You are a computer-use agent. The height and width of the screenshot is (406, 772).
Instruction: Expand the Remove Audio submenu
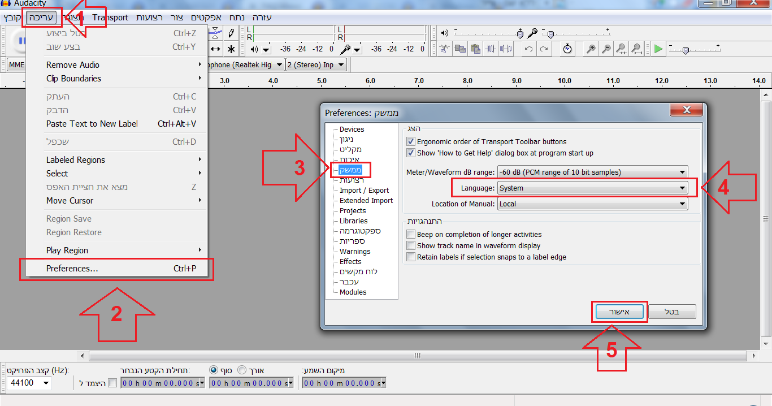click(x=116, y=64)
